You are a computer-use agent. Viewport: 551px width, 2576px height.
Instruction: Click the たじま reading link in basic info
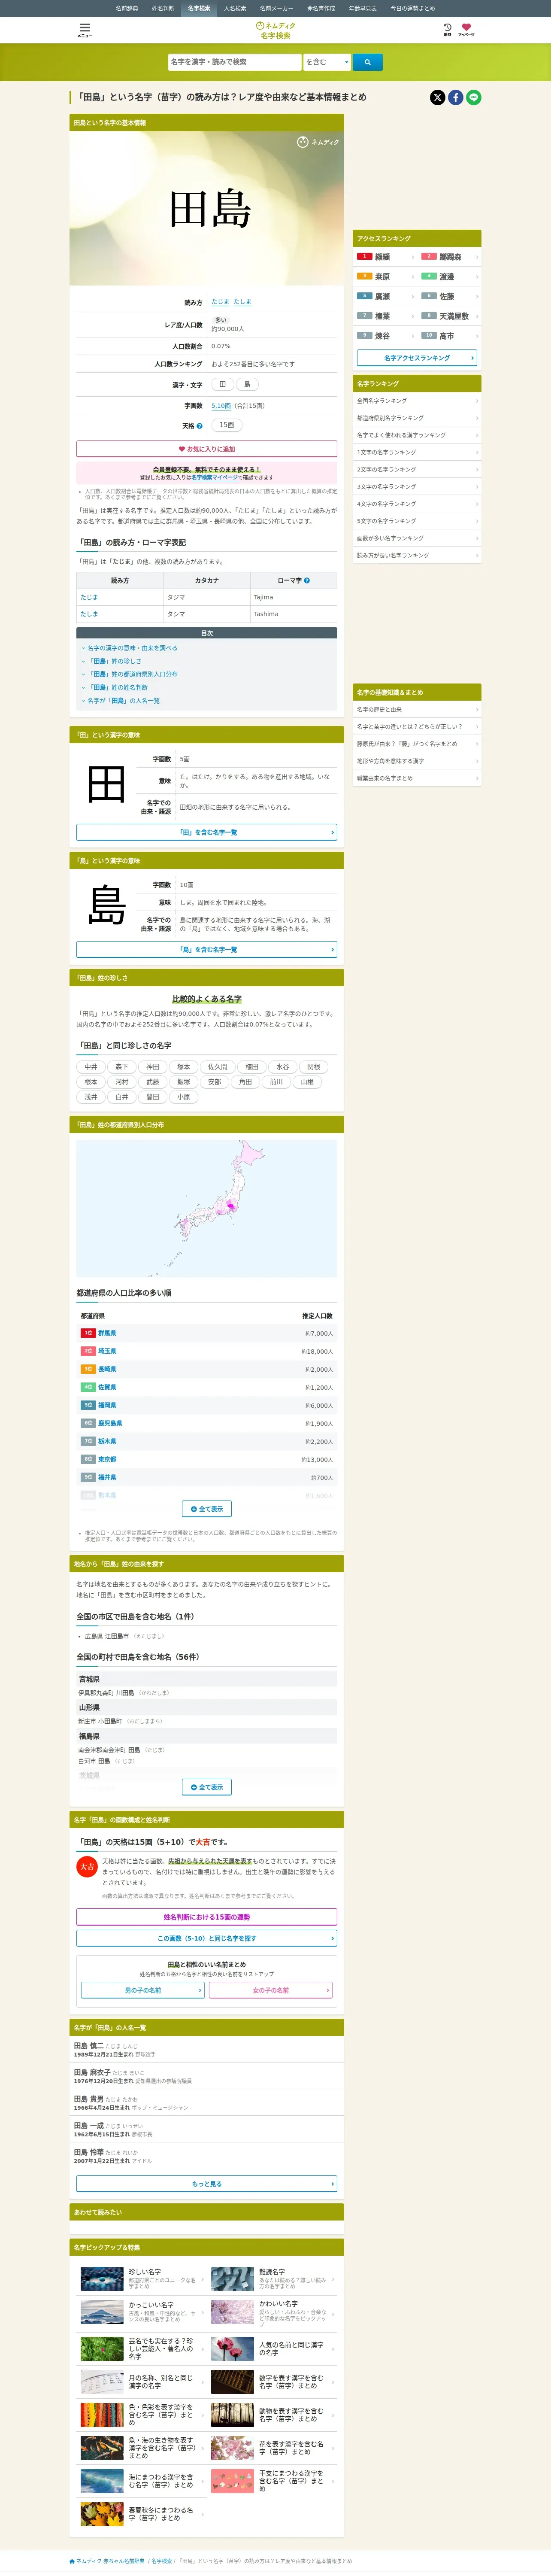220,301
